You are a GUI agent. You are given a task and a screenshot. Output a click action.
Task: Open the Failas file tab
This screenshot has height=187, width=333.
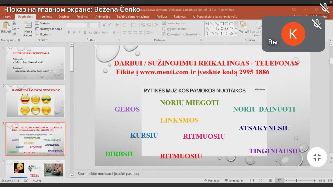(7, 17)
